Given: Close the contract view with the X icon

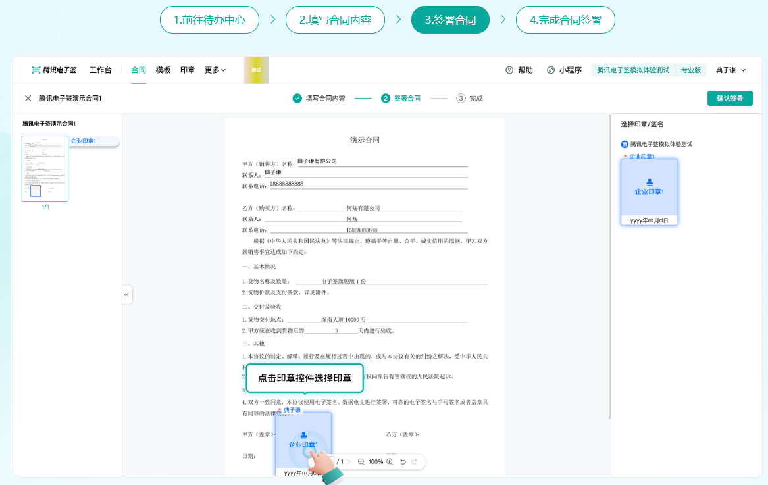Looking at the screenshot, I should pyautogui.click(x=27, y=97).
